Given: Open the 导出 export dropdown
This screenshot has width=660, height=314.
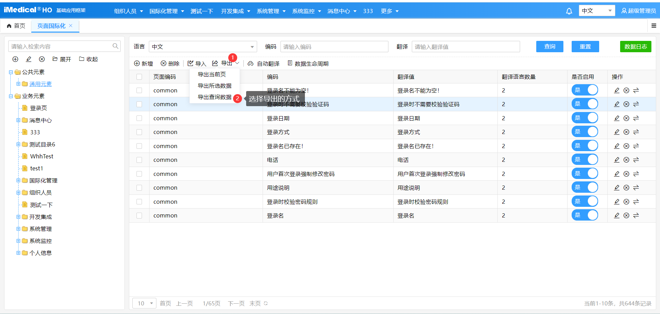Looking at the screenshot, I should tap(226, 63).
